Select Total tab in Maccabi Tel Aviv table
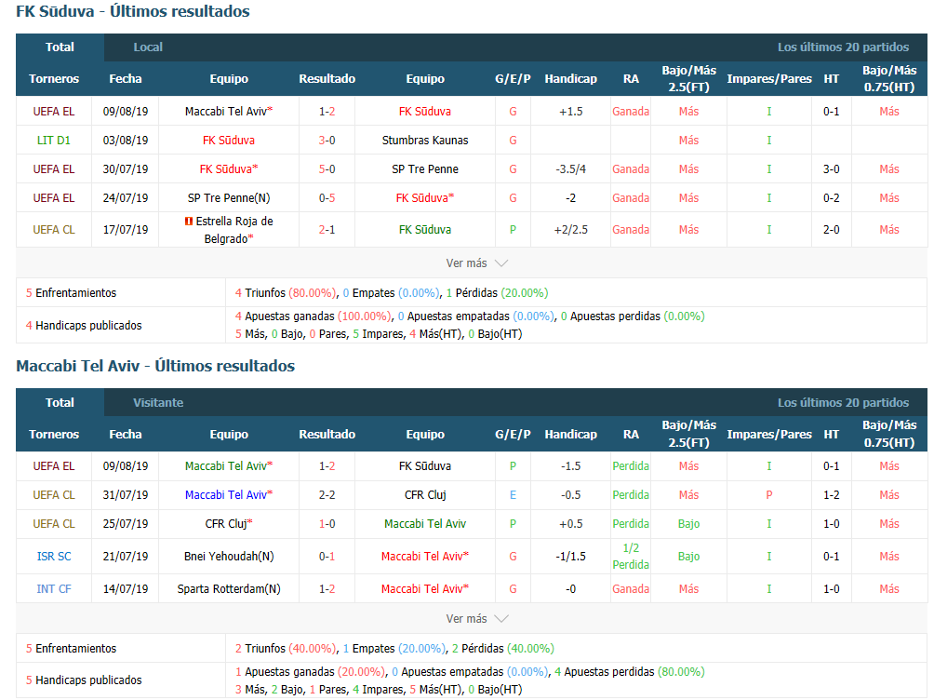934x700 pixels. 60,402
